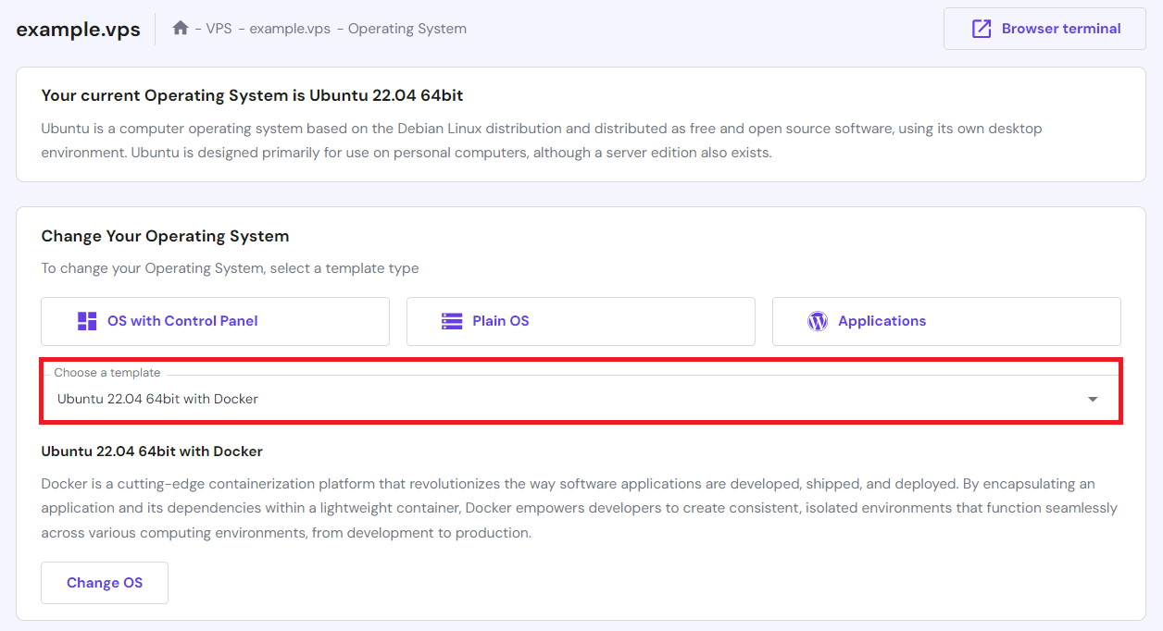Expand the template list using the dropdown arrow
Screen dimensions: 1163x631
1093,400
